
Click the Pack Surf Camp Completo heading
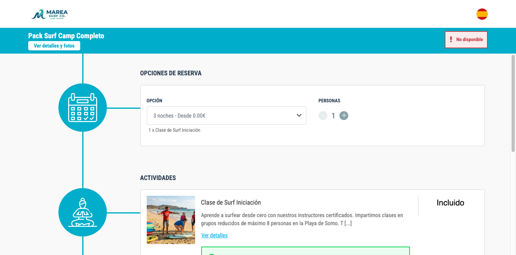(66, 36)
